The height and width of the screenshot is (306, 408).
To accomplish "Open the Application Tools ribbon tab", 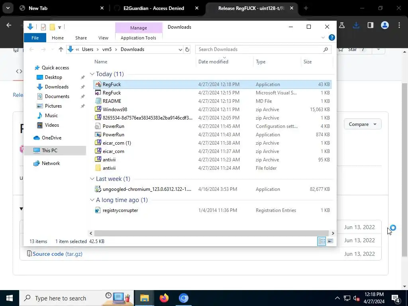I will click(x=138, y=38).
